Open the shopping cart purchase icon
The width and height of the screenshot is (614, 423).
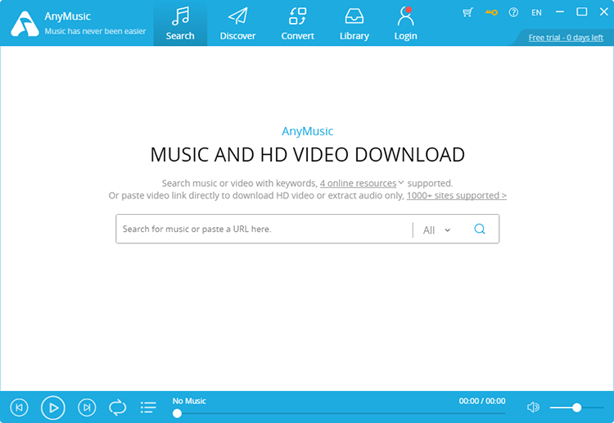467,12
